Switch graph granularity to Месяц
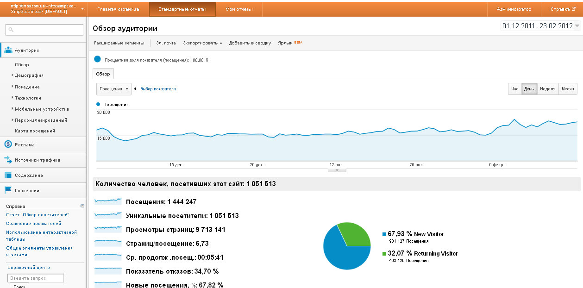583x288 pixels. [568, 89]
